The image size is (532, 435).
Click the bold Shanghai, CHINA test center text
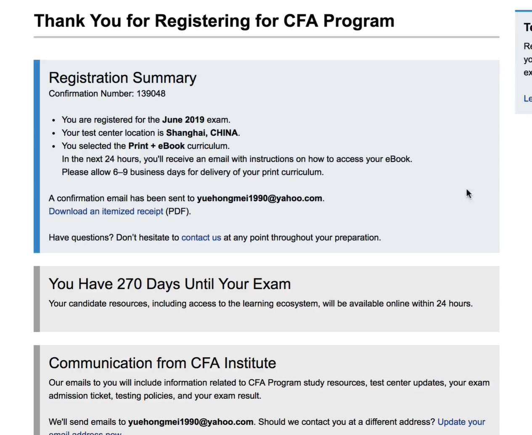202,133
